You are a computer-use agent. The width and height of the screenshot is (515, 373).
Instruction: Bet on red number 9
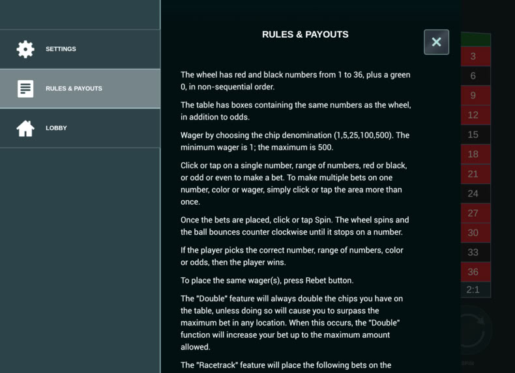coord(476,95)
